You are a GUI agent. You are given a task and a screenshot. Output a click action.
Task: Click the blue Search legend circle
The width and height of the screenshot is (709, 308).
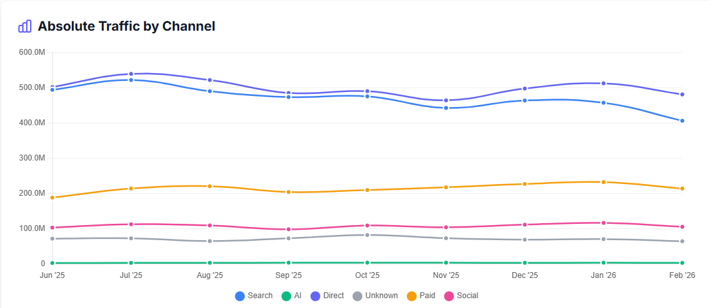point(240,296)
